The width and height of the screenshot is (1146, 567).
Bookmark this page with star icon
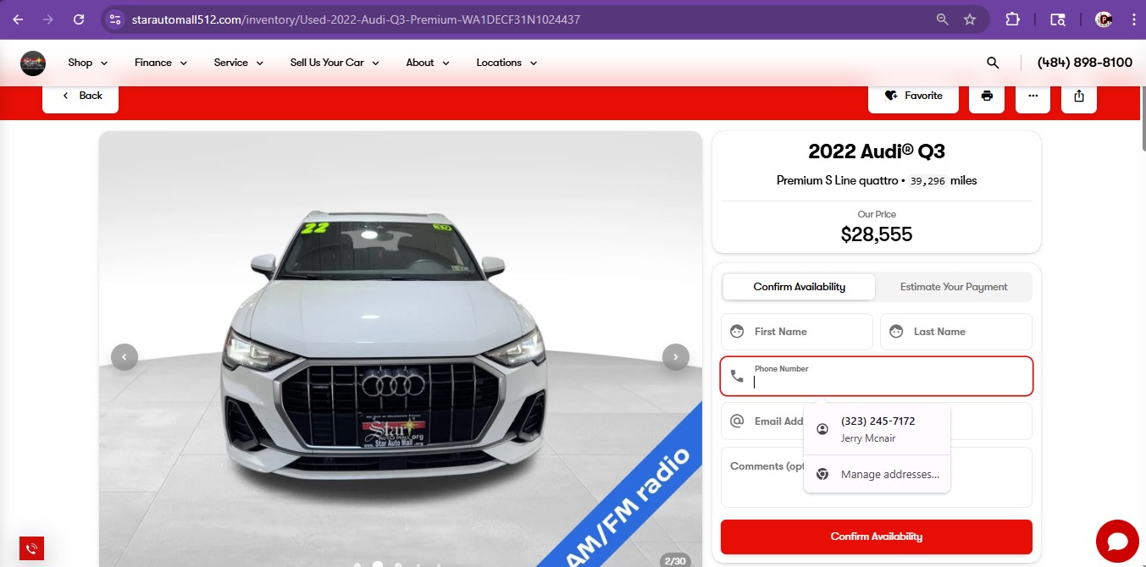(x=970, y=19)
